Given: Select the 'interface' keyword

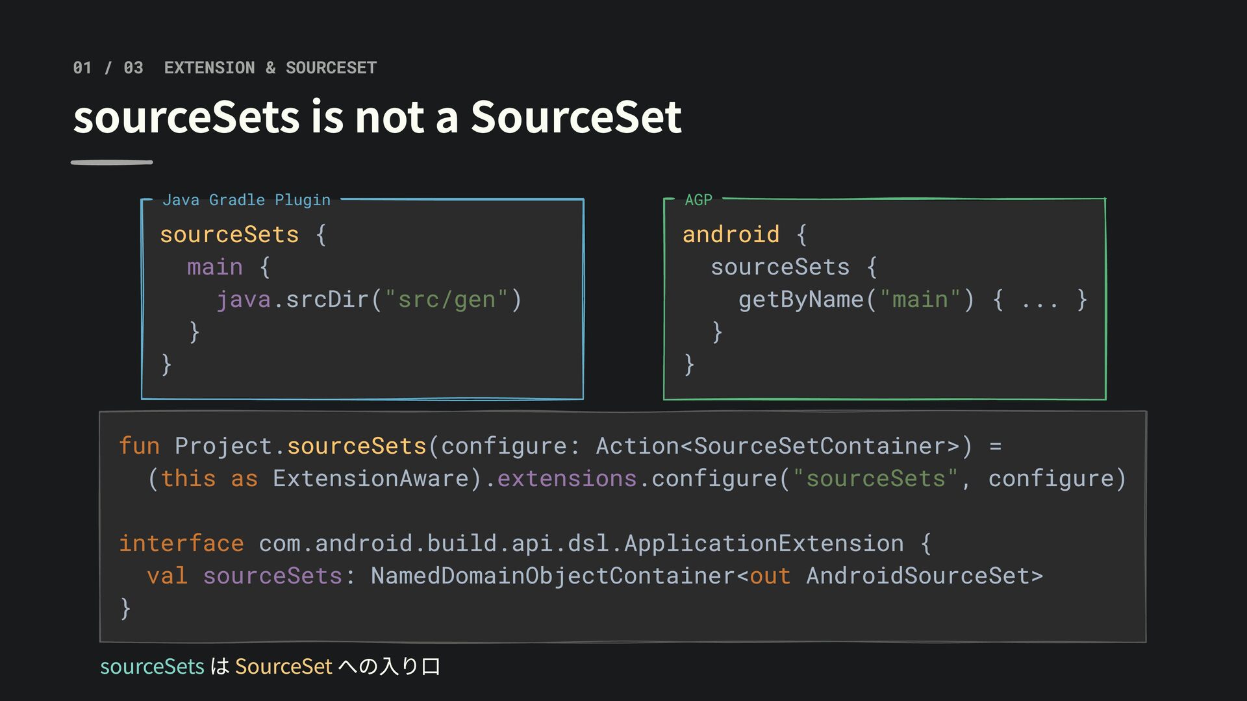Looking at the screenshot, I should click(181, 543).
